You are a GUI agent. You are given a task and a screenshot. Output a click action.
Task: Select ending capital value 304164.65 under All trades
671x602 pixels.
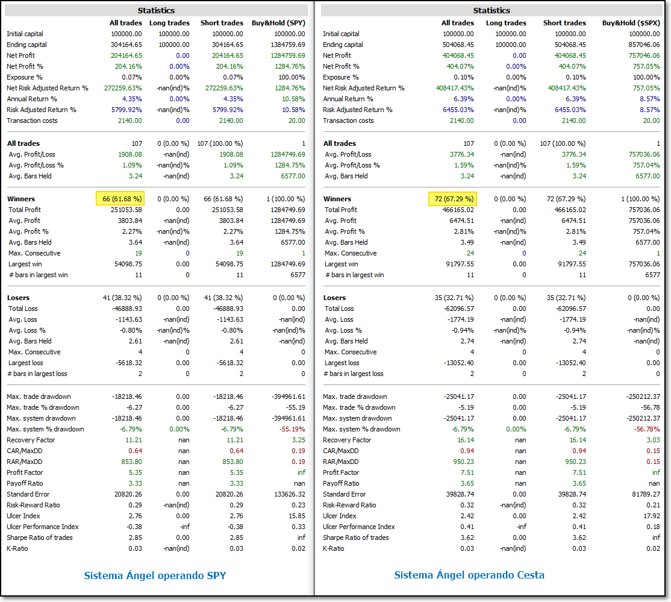[126, 45]
